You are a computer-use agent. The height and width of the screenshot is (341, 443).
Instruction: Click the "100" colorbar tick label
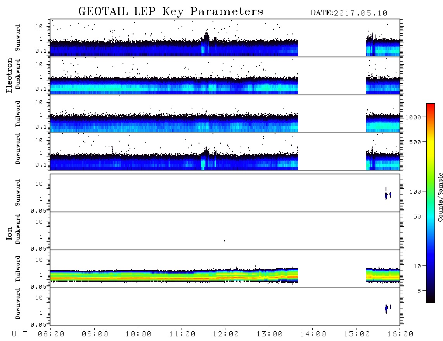coord(415,192)
